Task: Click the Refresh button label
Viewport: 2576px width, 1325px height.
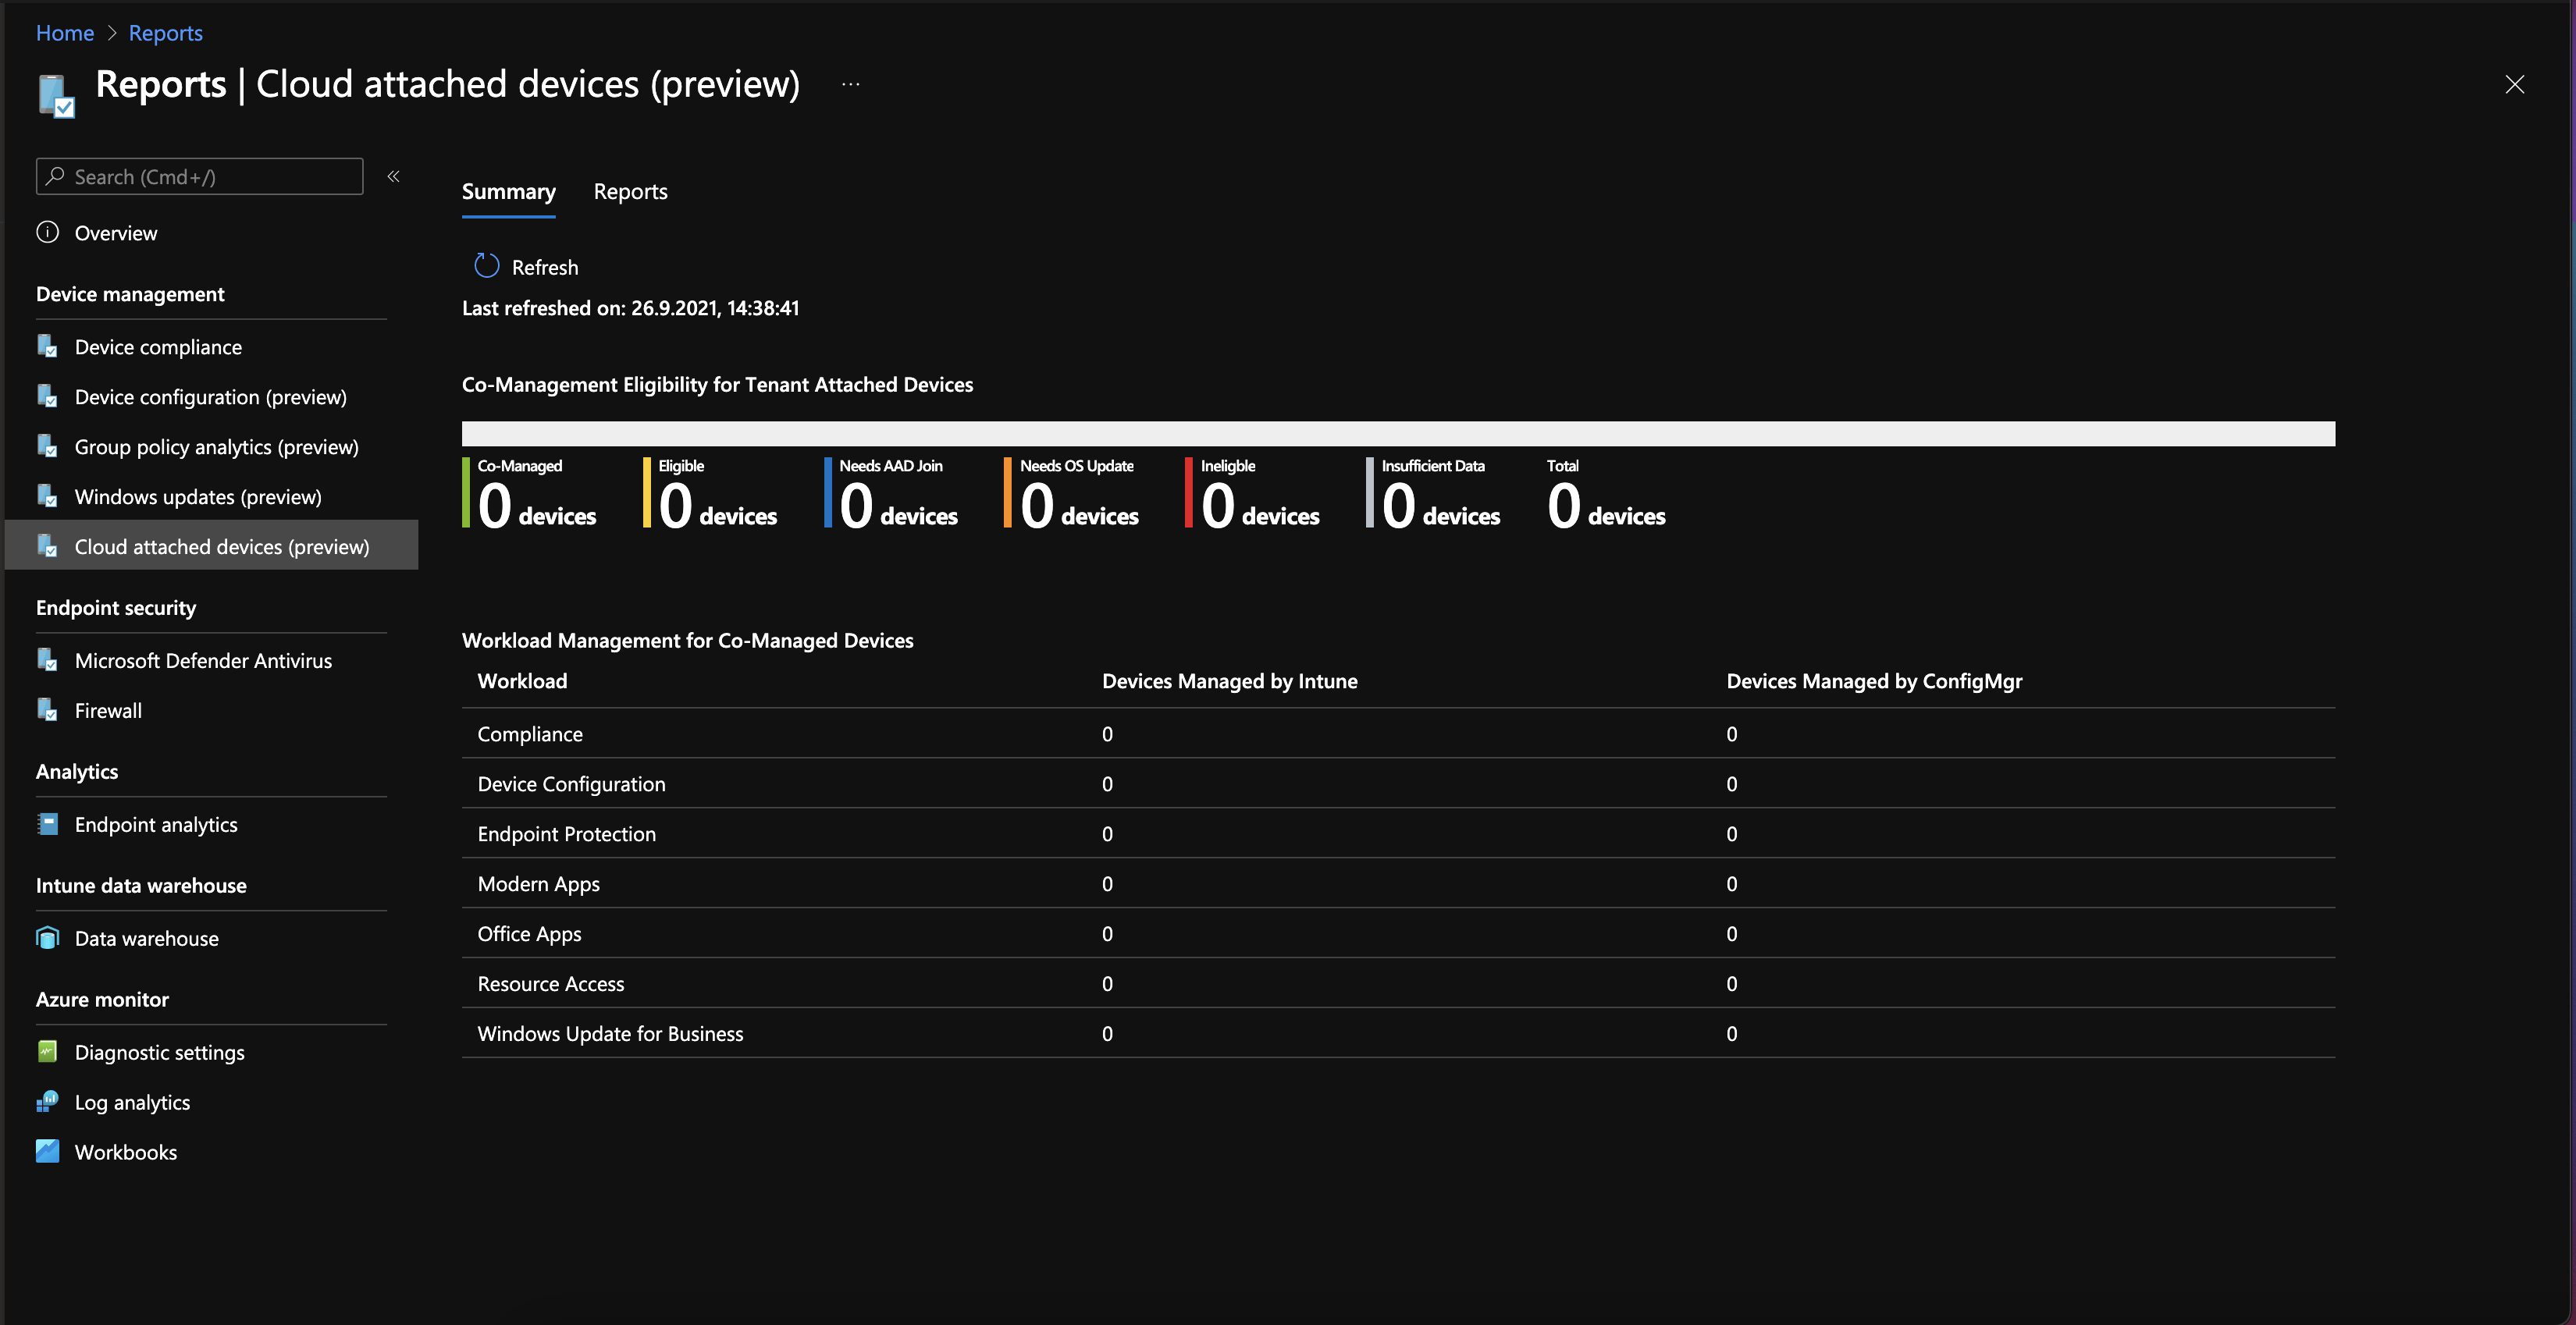Action: click(545, 267)
